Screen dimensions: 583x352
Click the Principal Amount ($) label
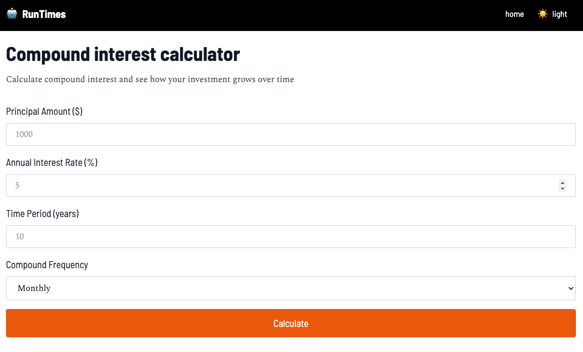click(x=44, y=112)
